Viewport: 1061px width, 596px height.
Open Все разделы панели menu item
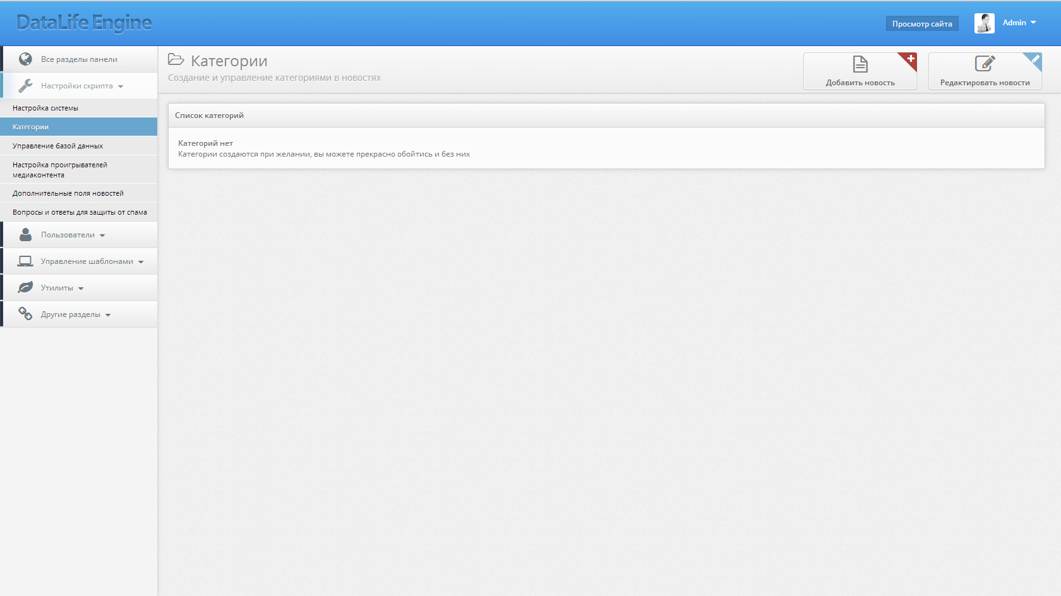[79, 59]
